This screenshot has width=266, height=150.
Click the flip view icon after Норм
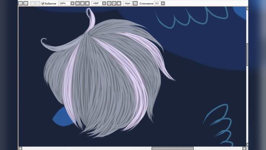click(135, 3)
